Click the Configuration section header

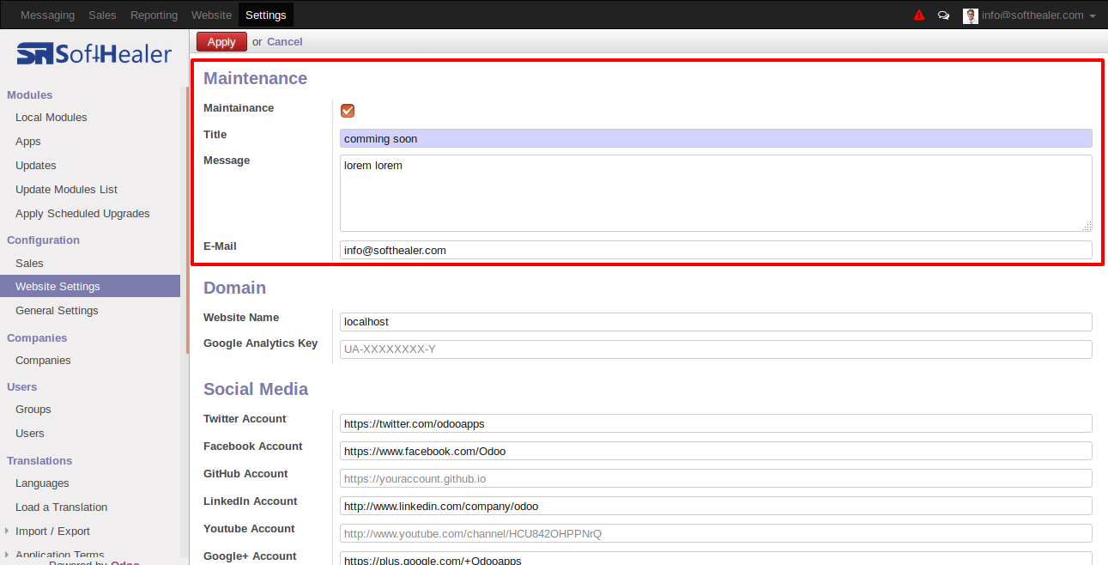coord(43,240)
